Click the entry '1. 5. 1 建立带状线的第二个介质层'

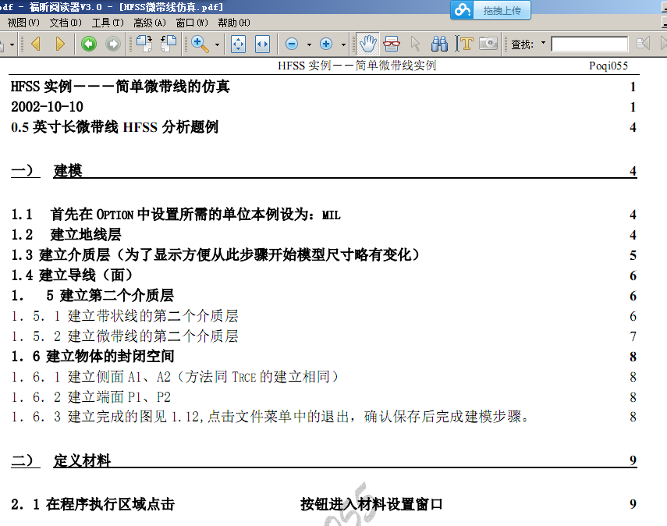coord(125,315)
